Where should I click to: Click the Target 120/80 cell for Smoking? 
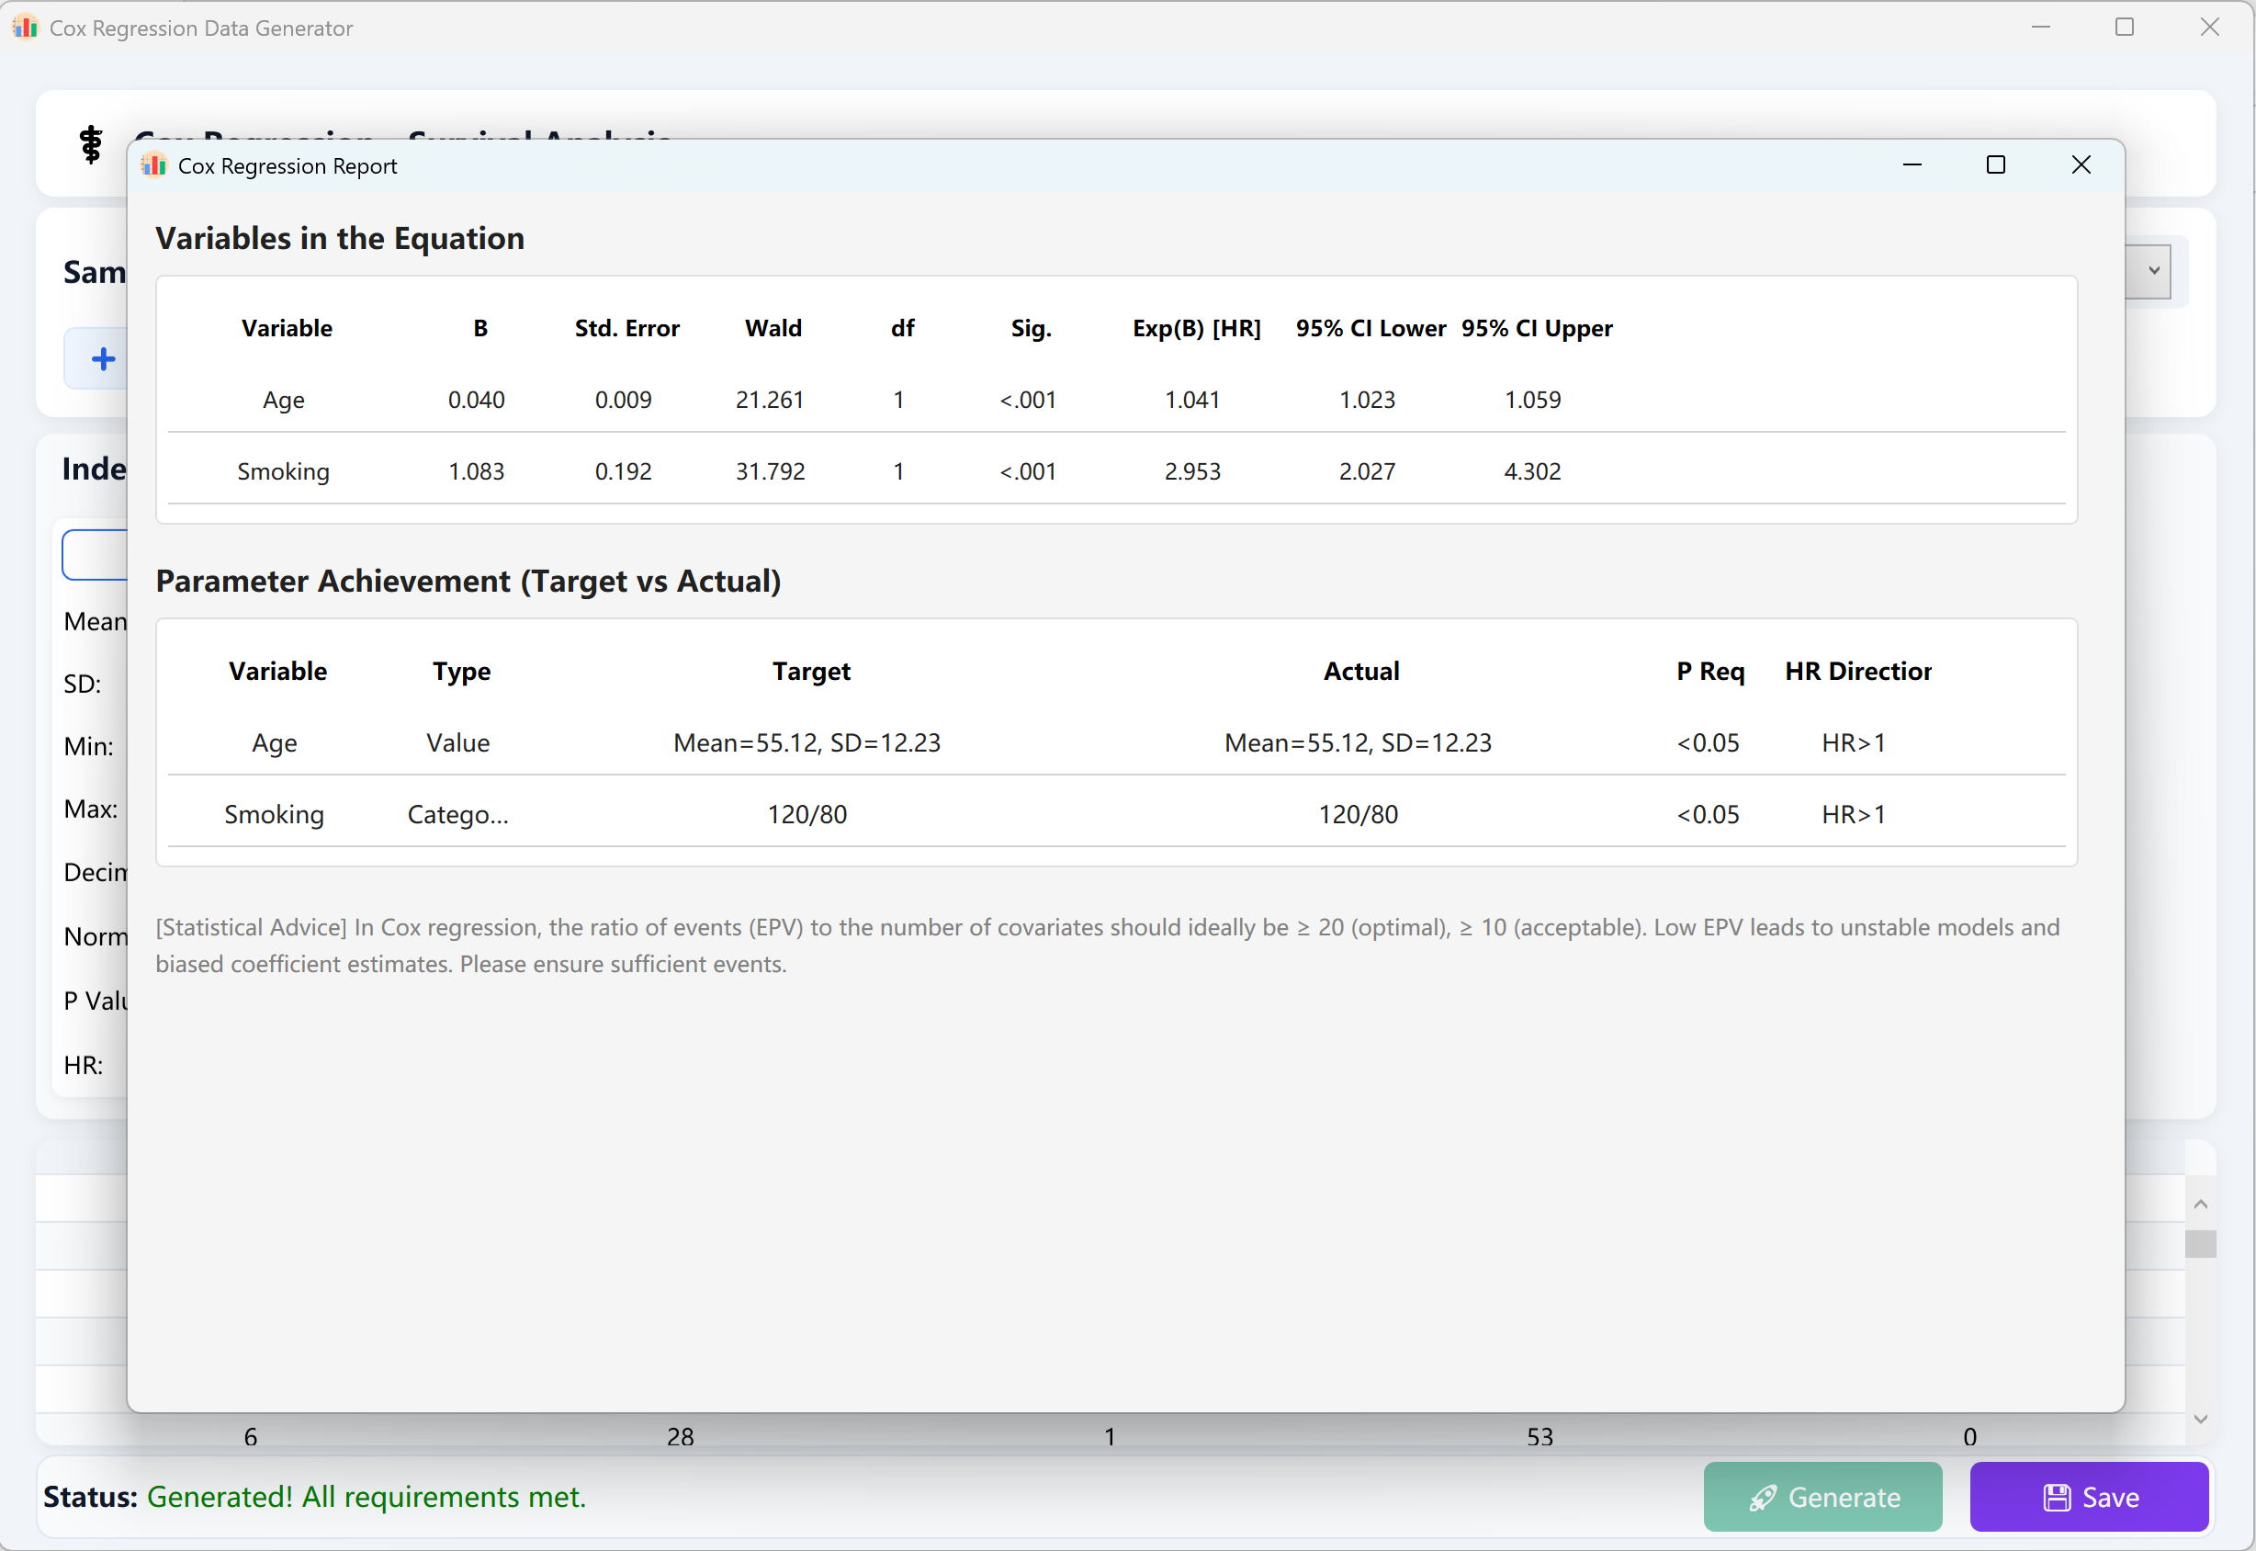point(807,814)
